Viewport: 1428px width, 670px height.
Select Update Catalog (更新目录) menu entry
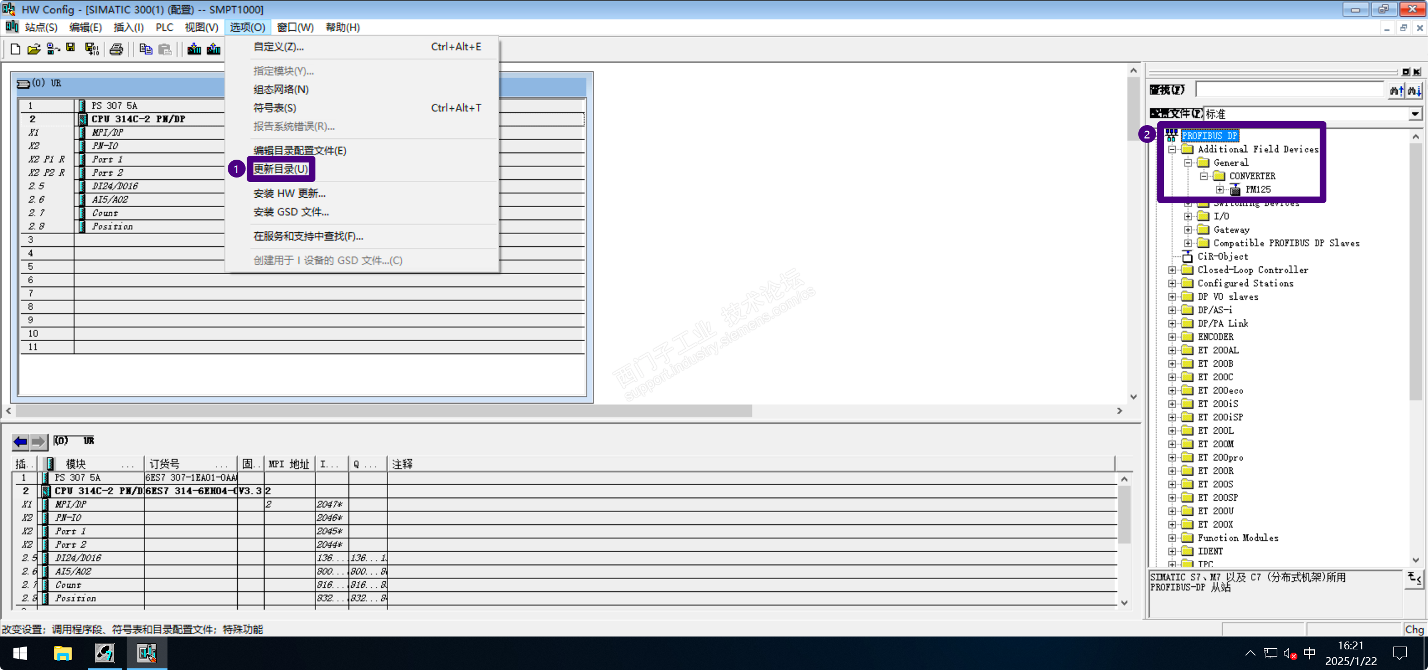(281, 169)
